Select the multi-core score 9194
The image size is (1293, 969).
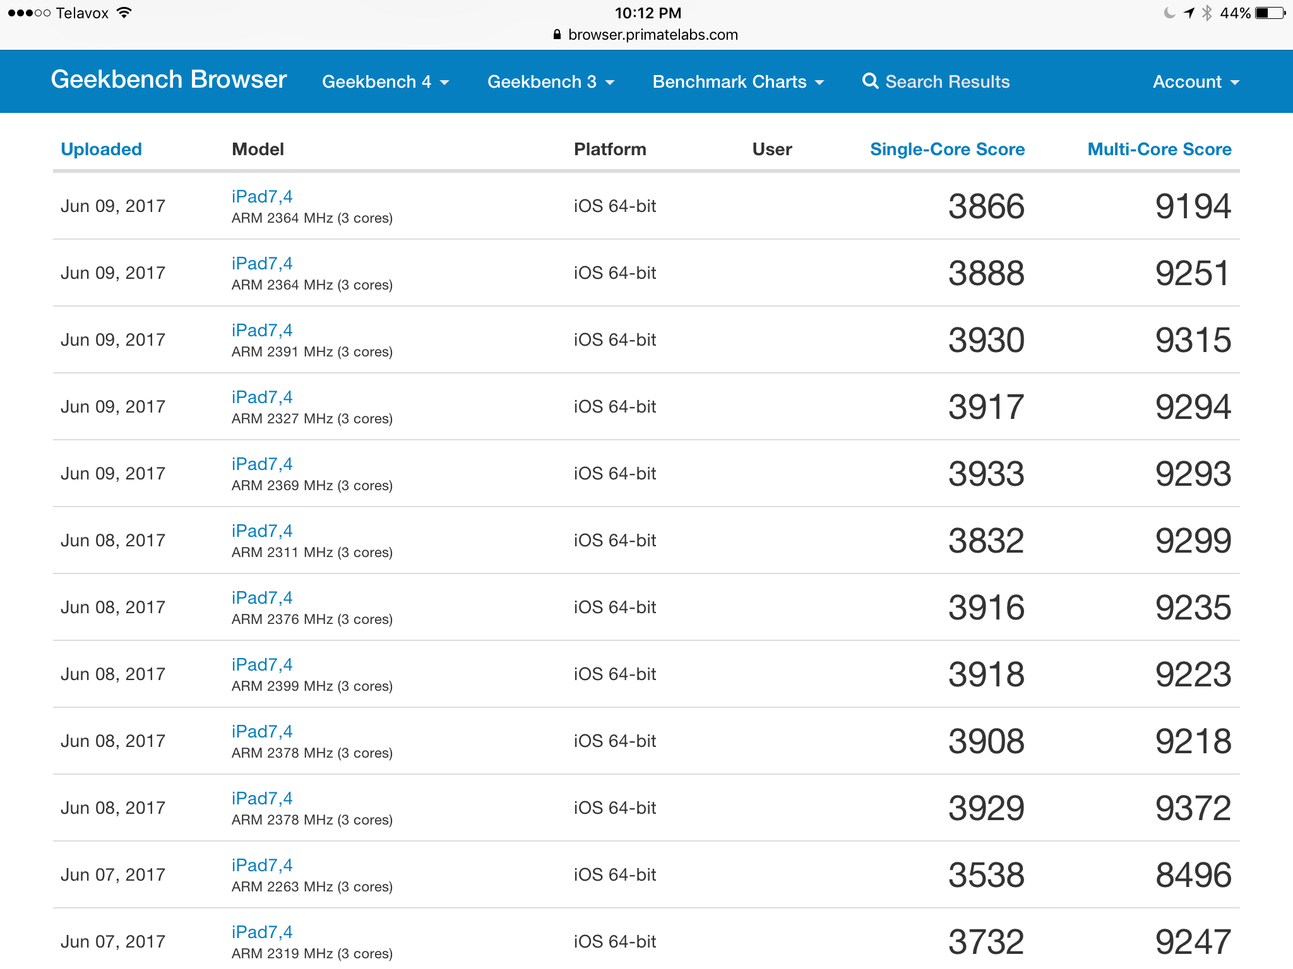pos(1193,206)
